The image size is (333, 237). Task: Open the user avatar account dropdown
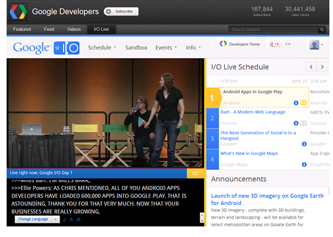click(x=316, y=45)
